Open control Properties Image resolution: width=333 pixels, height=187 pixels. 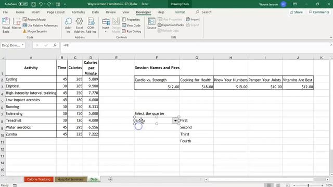[x=131, y=20]
